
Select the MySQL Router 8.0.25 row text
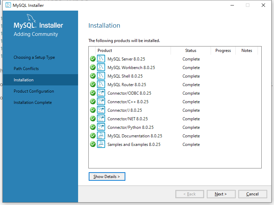click(x=127, y=85)
